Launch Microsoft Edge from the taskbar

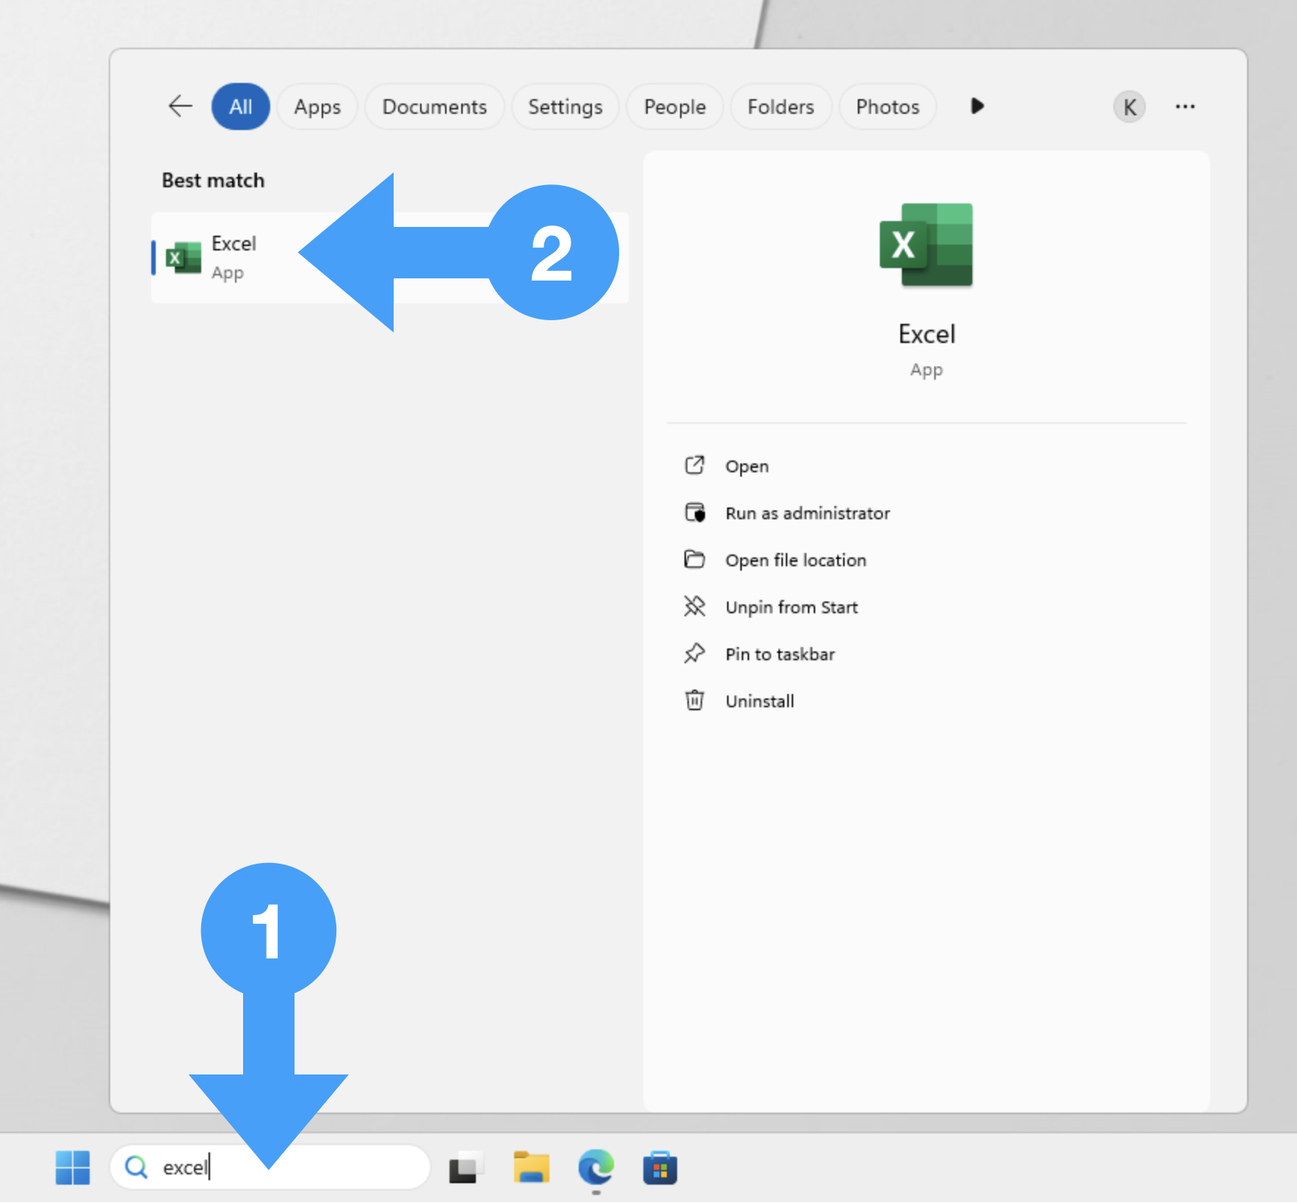(x=596, y=1167)
